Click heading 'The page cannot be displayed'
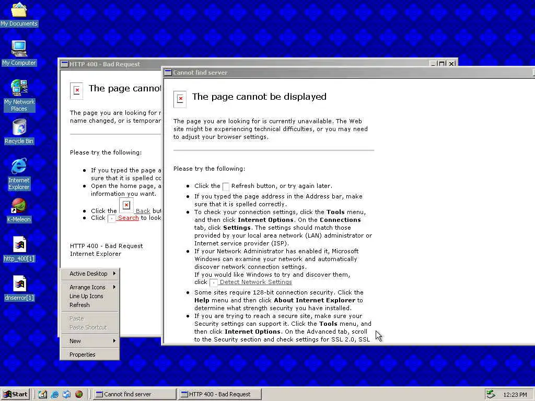Viewport: 535px width, 401px height. point(259,97)
